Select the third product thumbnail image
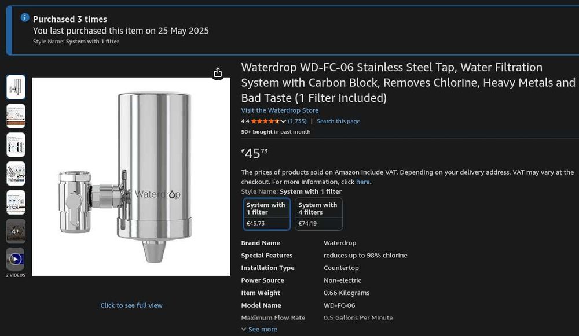Viewport: 579px width, 336px height. point(16,145)
